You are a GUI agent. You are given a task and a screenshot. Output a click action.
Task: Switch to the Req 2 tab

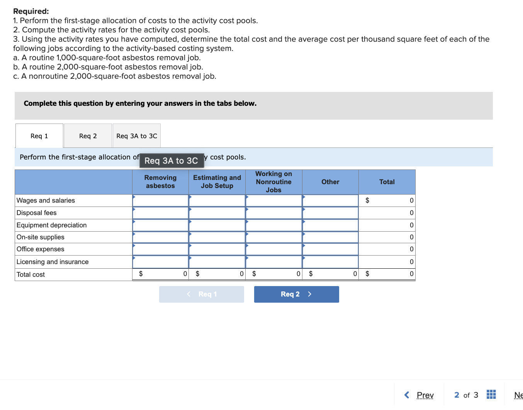coord(88,136)
